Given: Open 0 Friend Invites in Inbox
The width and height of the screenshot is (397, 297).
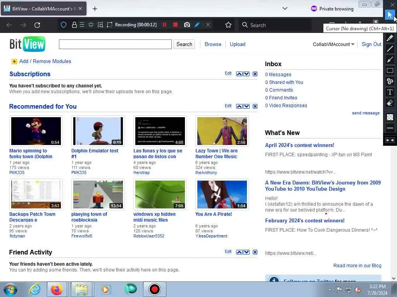Looking at the screenshot, I should [281, 98].
